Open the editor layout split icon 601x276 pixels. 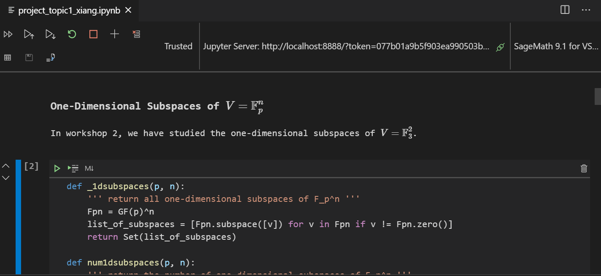564,10
